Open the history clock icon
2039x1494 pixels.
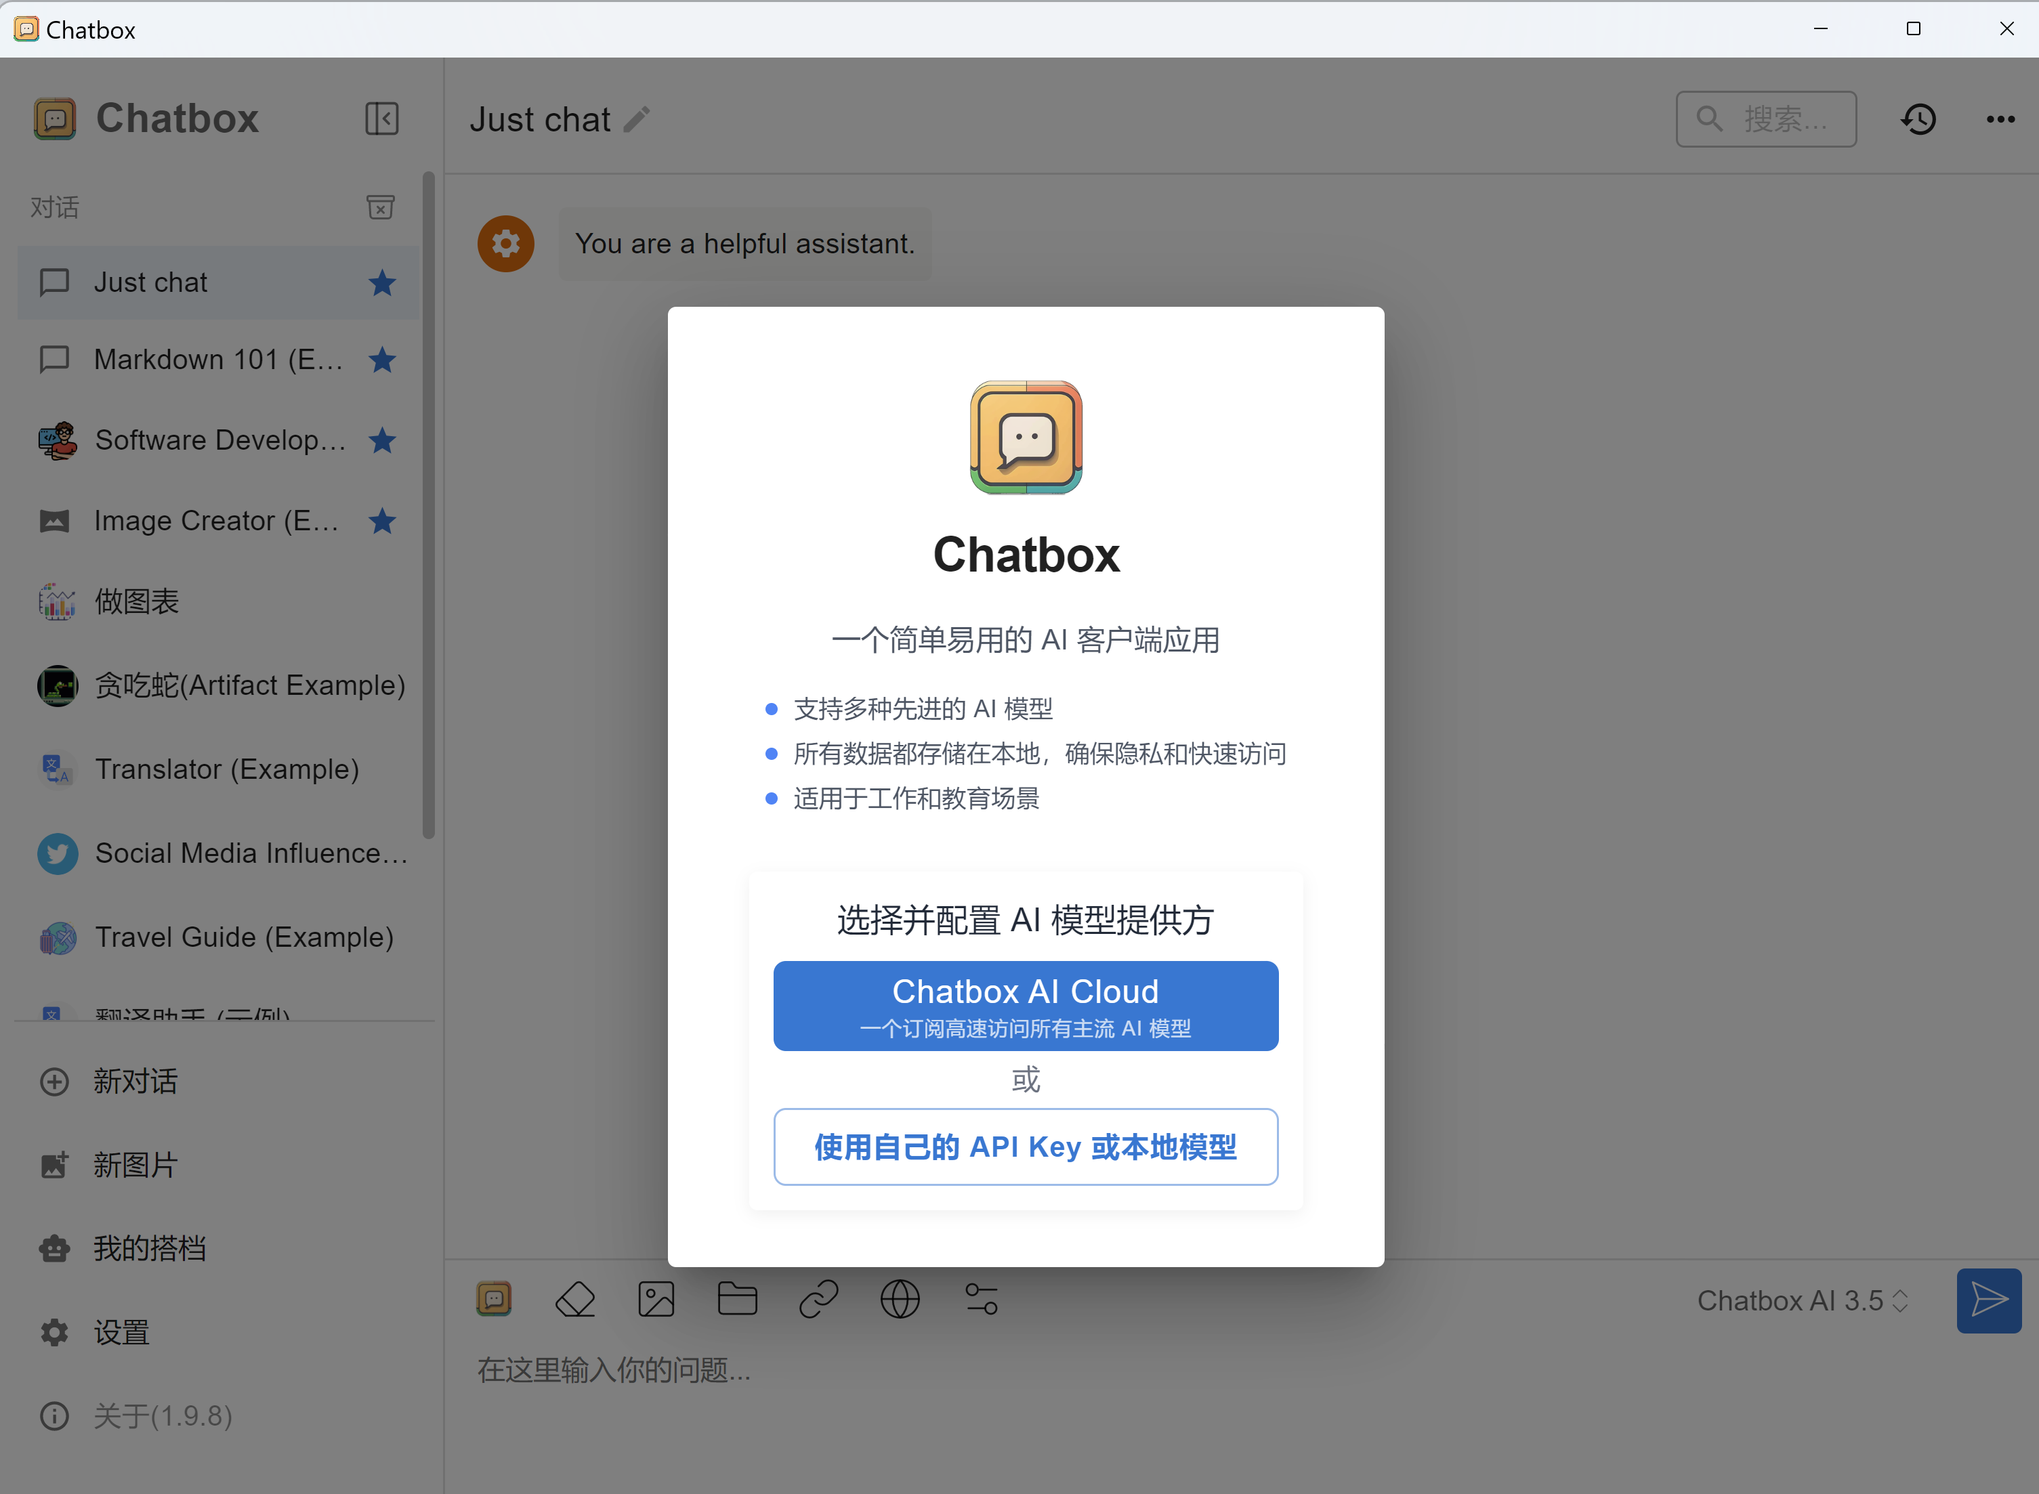(1918, 119)
